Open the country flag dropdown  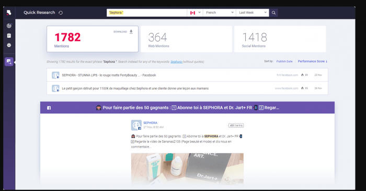[x=195, y=13]
